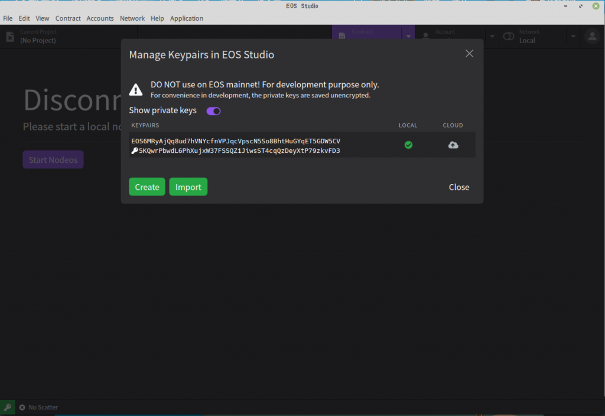Click the No Scatter x icon
The image size is (605, 416).
click(22, 407)
